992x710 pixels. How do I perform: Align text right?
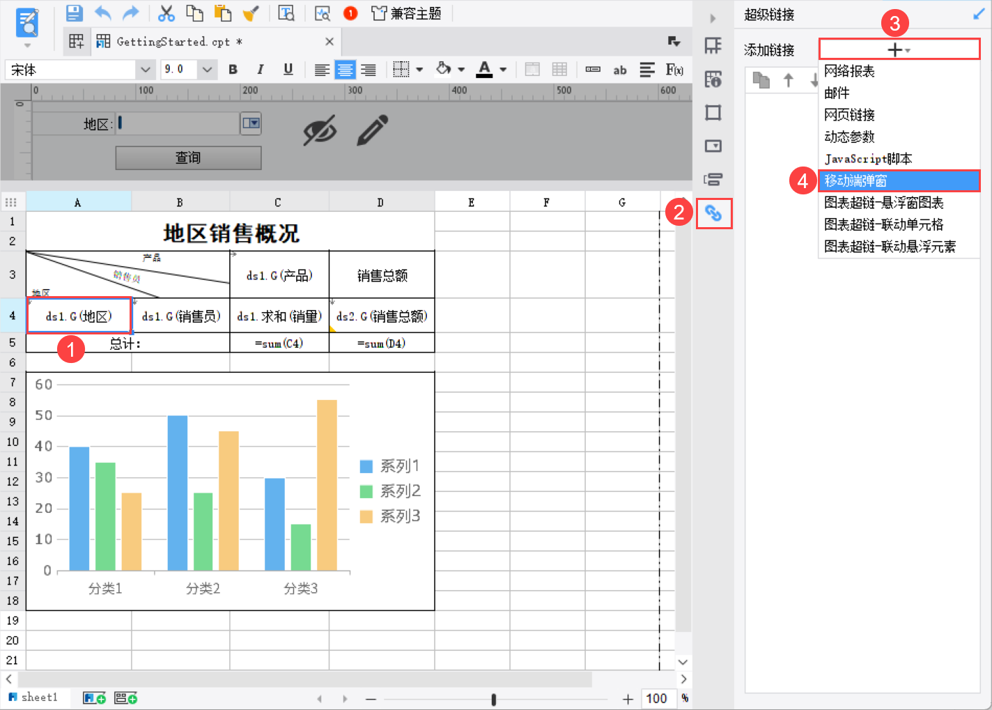click(x=368, y=70)
